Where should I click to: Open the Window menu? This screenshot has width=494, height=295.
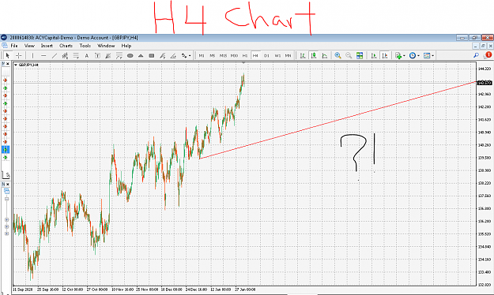tap(106, 46)
